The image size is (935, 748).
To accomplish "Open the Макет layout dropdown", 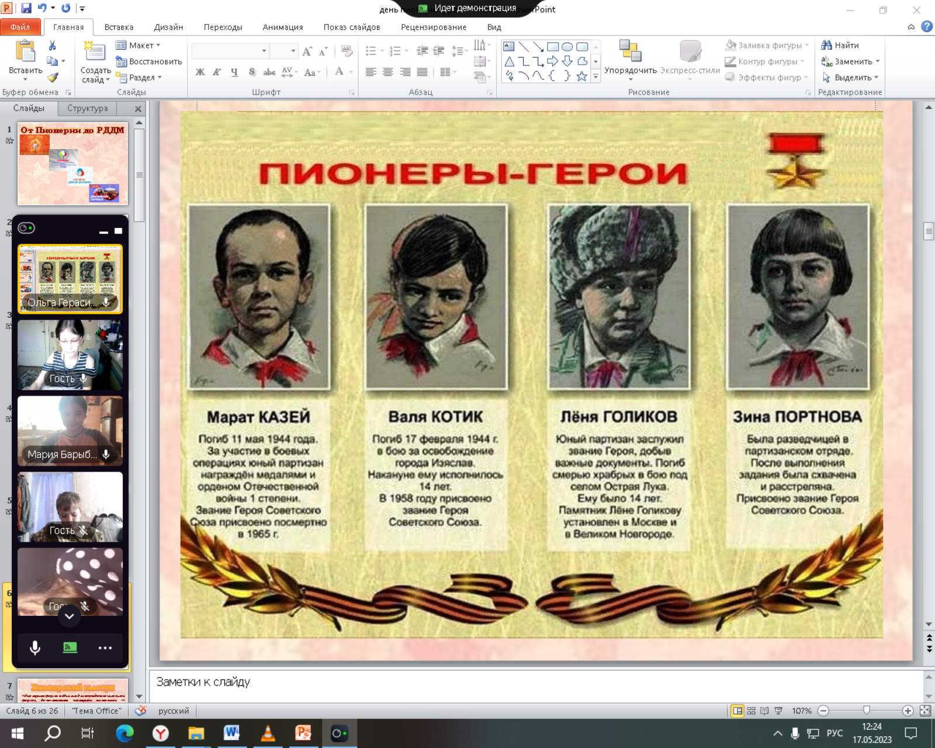I will click(x=138, y=45).
